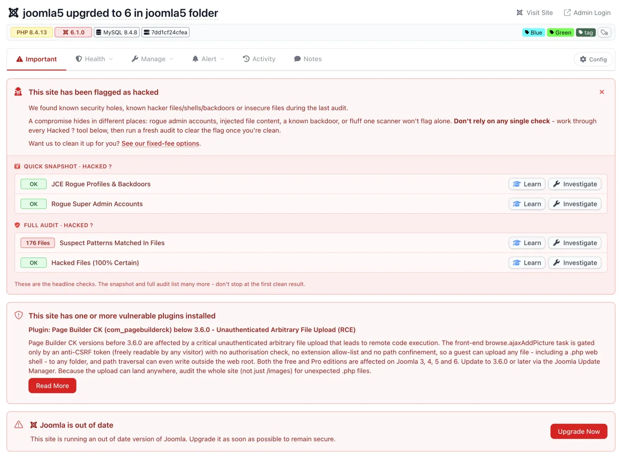Image resolution: width=621 pixels, height=459 pixels.
Task: Click the Blue tag label
Action: click(x=533, y=33)
